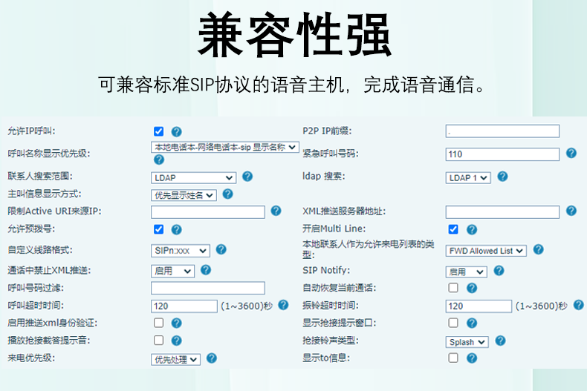Check the 显示to信息 checkbox
587x391 pixels.
[x=453, y=358]
